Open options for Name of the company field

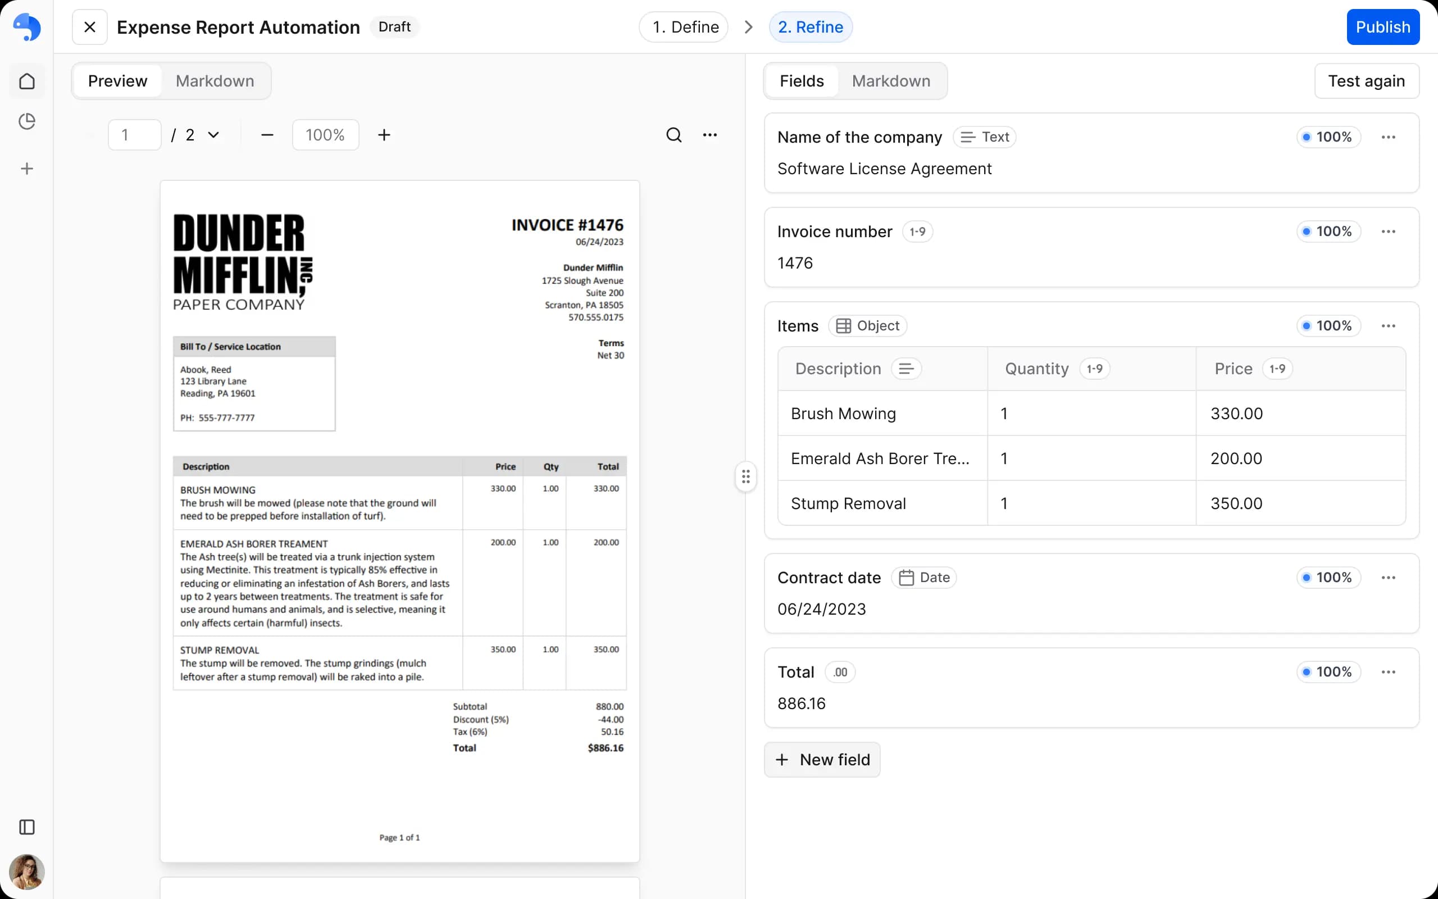(x=1388, y=137)
